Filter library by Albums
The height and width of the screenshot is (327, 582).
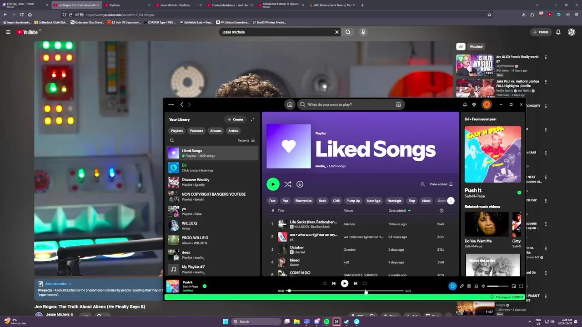click(216, 131)
